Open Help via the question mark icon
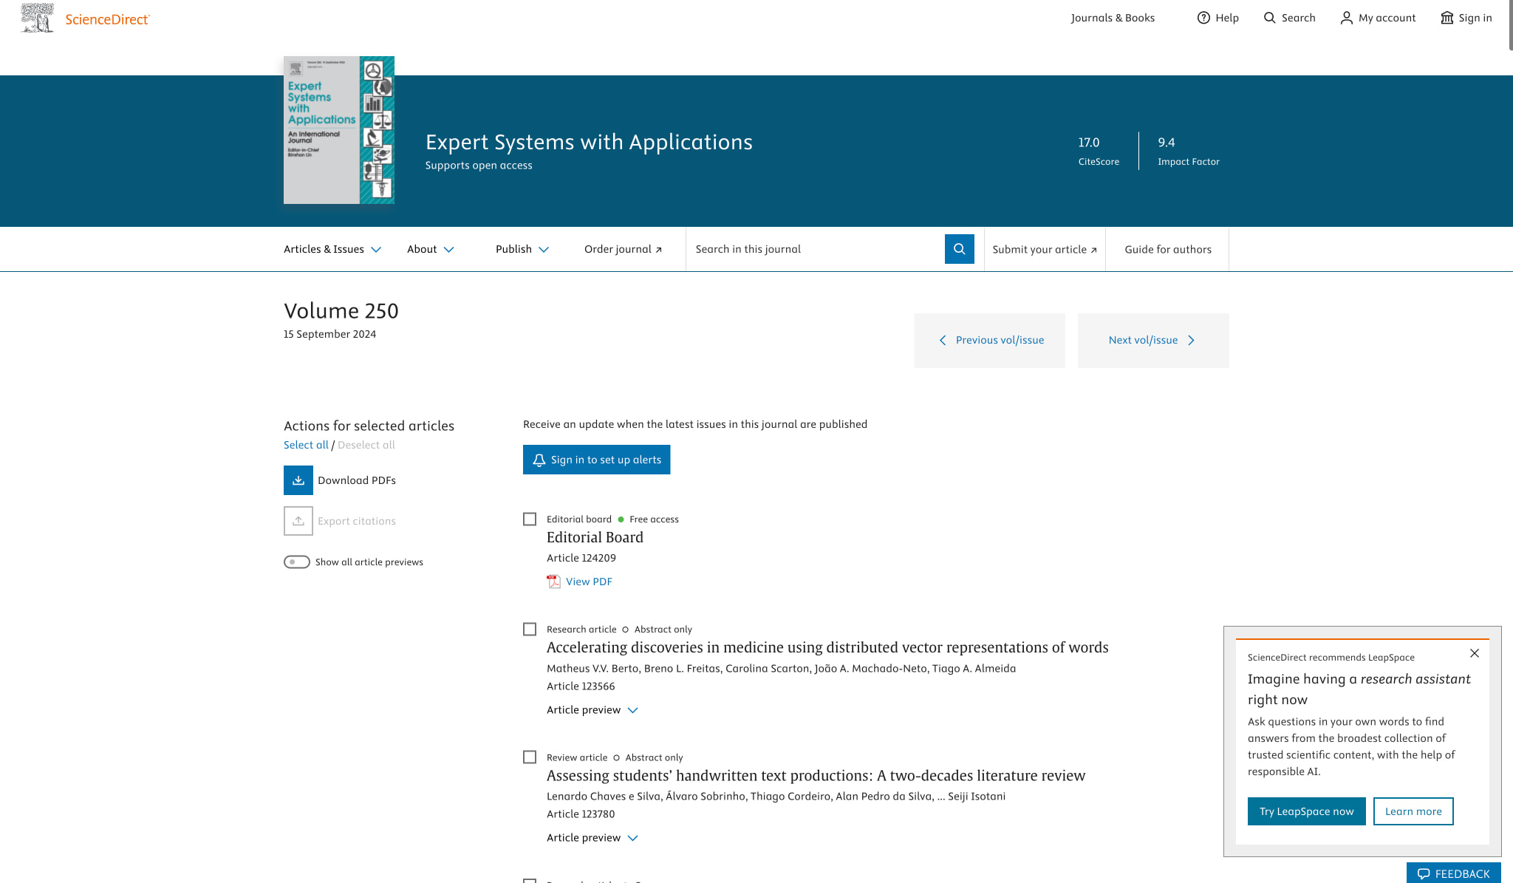The image size is (1513, 883). (1203, 18)
